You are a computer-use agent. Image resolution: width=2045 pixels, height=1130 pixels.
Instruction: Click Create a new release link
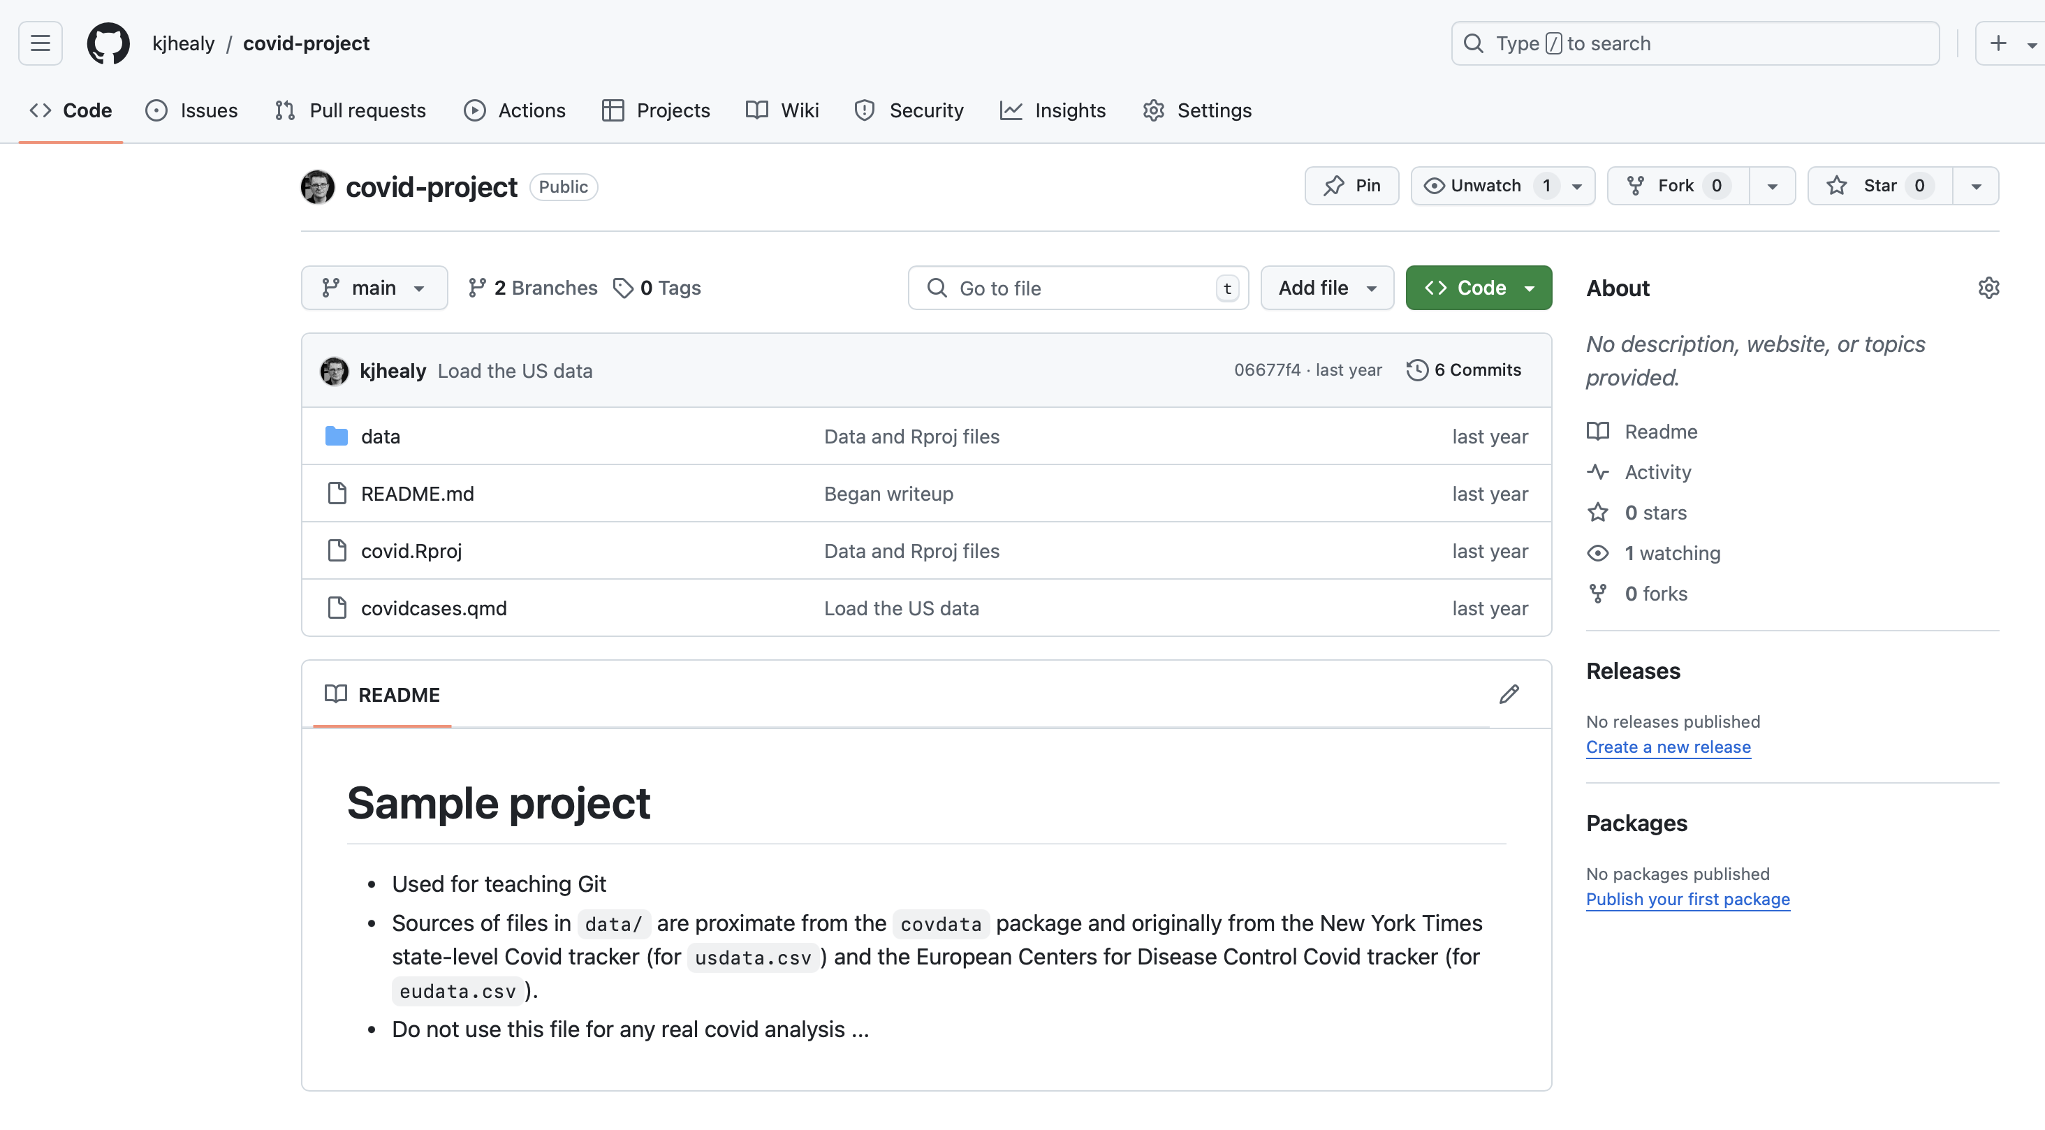coord(1668,747)
